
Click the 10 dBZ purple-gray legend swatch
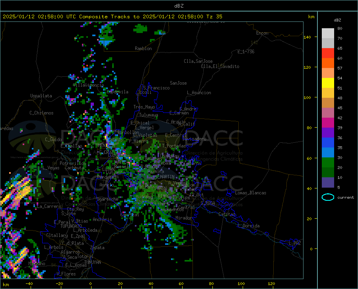[328, 182]
